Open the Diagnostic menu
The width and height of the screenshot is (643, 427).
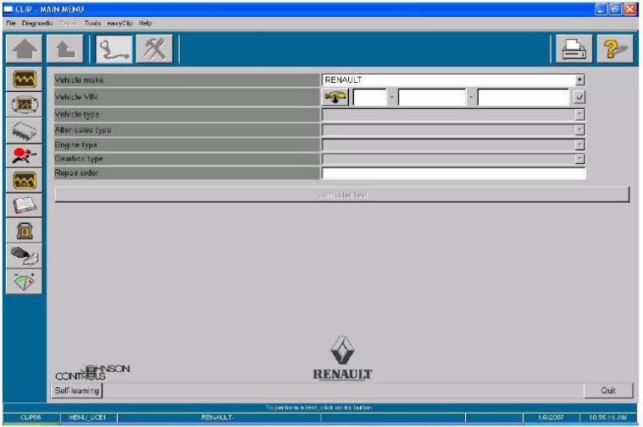pyautogui.click(x=37, y=24)
